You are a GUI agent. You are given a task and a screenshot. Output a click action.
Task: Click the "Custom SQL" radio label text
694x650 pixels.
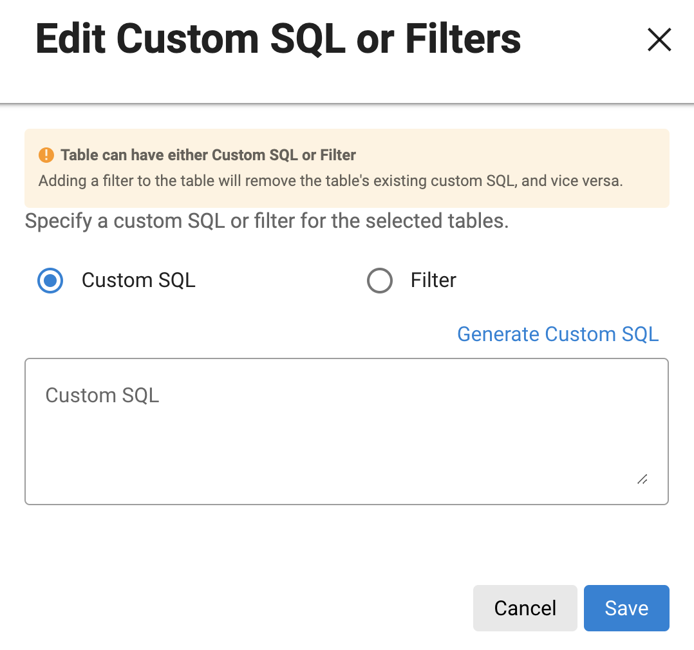click(x=138, y=281)
